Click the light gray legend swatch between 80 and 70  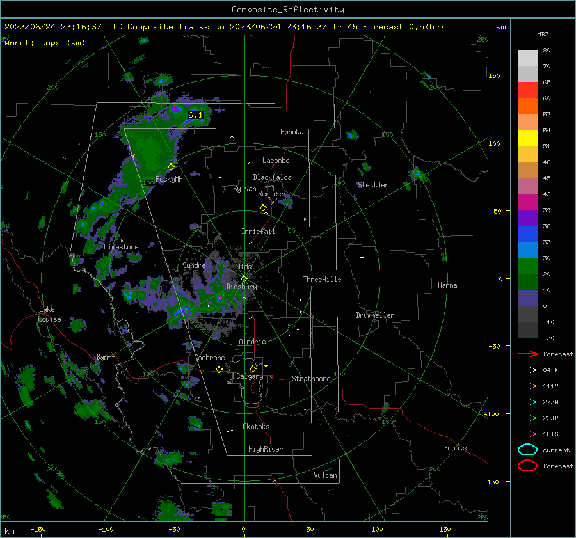[x=527, y=58]
